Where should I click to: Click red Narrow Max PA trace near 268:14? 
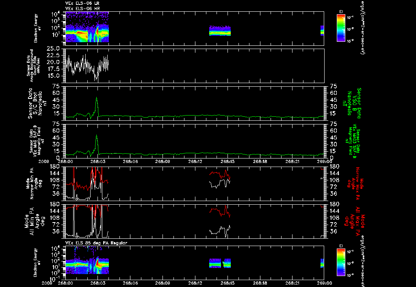220,175
